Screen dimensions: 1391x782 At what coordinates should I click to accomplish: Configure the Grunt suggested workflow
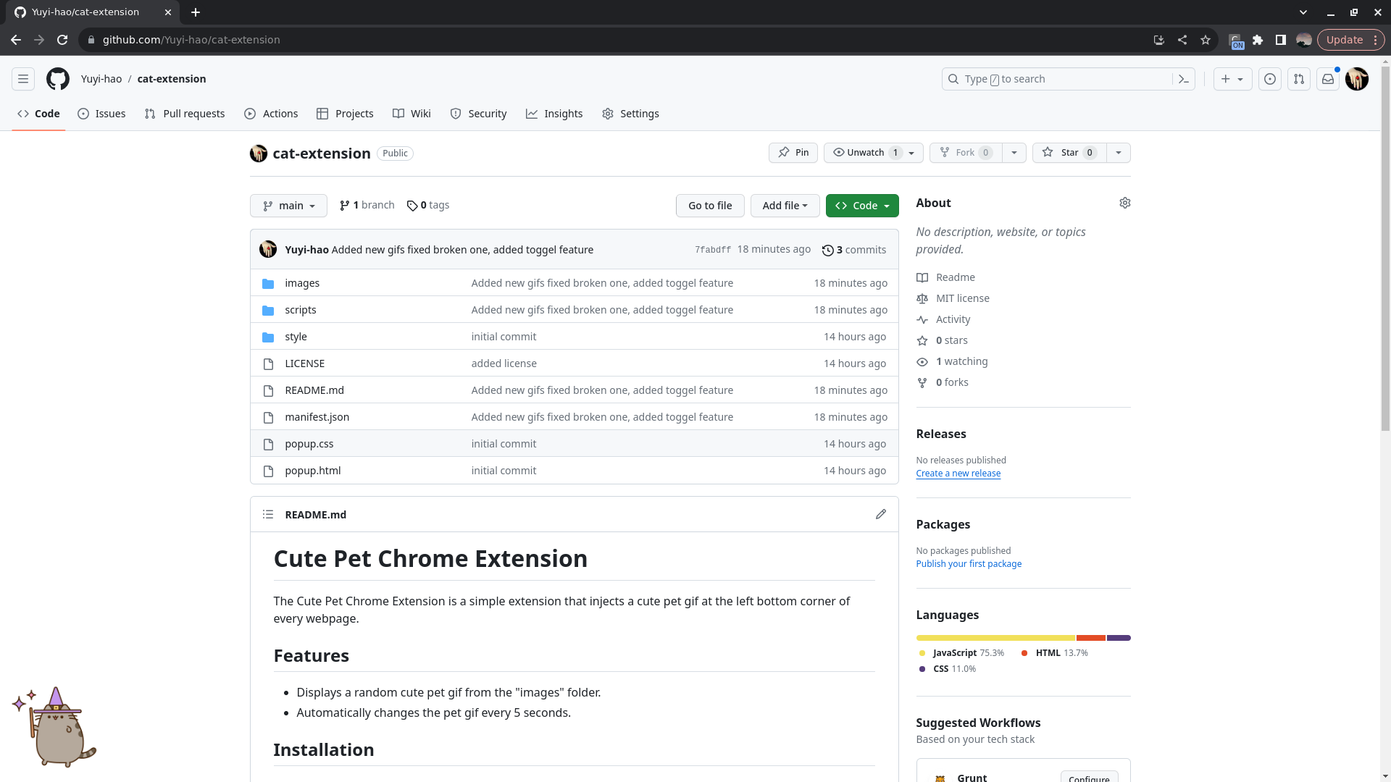[x=1089, y=777]
